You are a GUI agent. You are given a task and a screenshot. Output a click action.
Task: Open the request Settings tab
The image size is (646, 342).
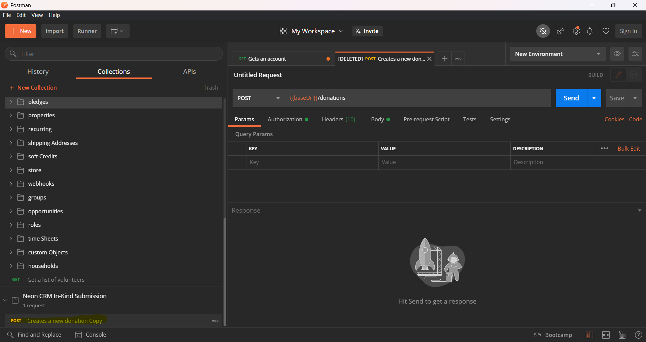[x=500, y=119]
